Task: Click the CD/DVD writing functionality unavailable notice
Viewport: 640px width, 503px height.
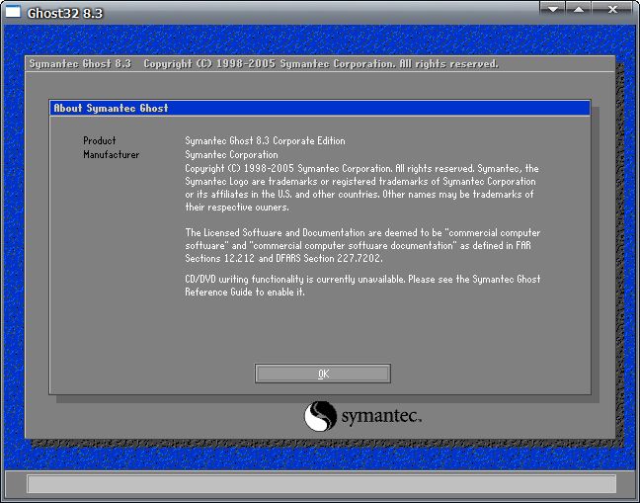Action: pos(361,286)
